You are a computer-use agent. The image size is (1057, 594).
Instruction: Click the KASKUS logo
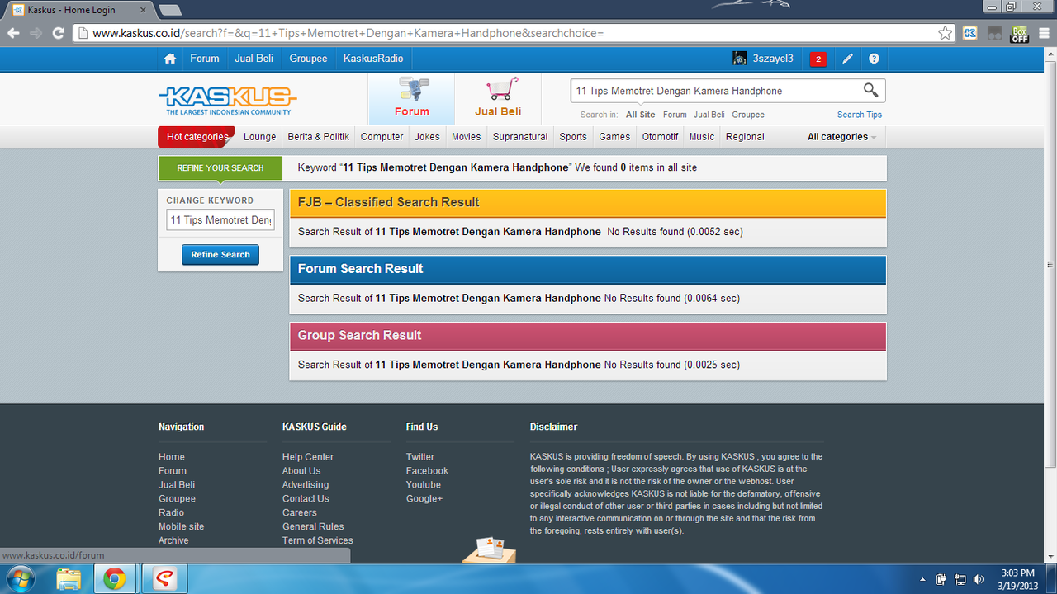tap(227, 100)
